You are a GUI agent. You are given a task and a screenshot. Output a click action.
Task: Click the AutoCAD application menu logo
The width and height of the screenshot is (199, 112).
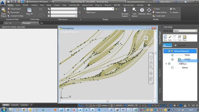[3, 3]
